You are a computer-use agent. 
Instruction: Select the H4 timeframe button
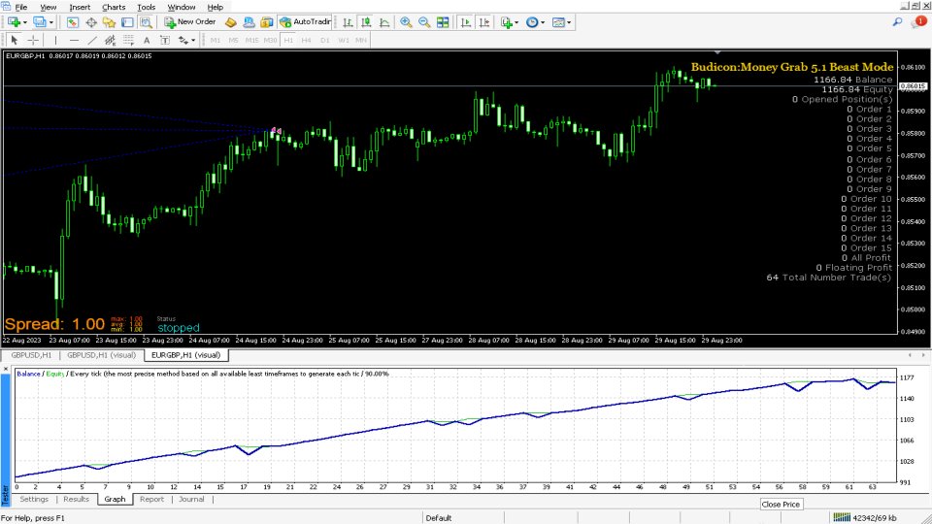click(306, 40)
